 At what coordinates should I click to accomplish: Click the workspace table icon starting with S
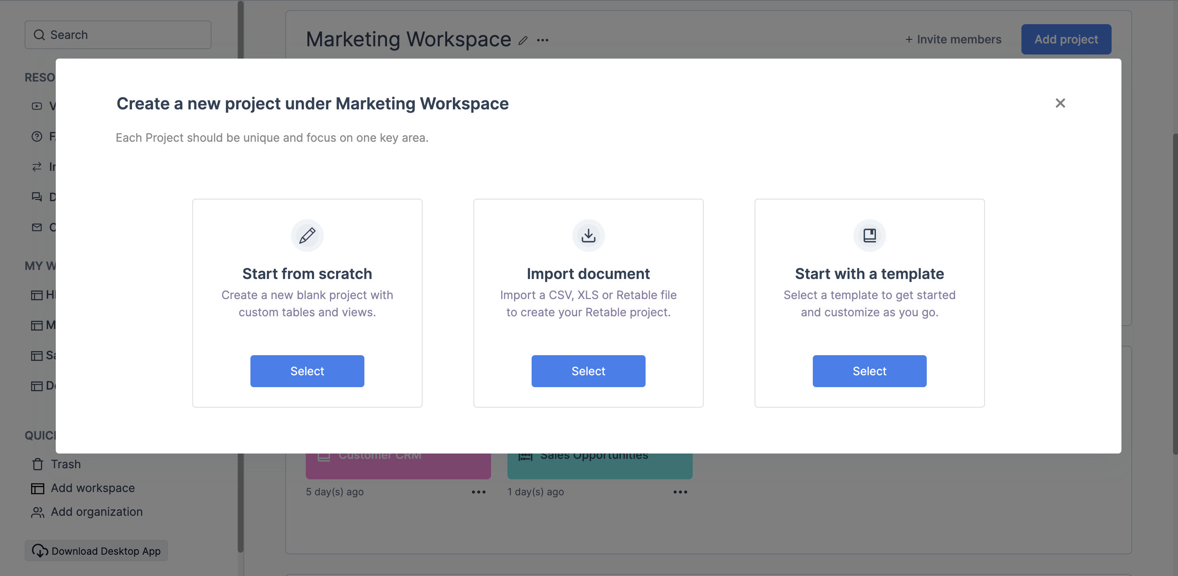37,355
